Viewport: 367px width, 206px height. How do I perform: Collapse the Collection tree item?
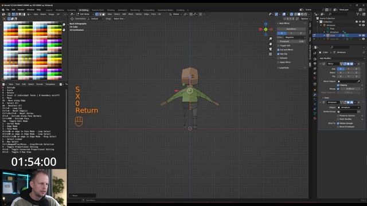tap(318, 22)
